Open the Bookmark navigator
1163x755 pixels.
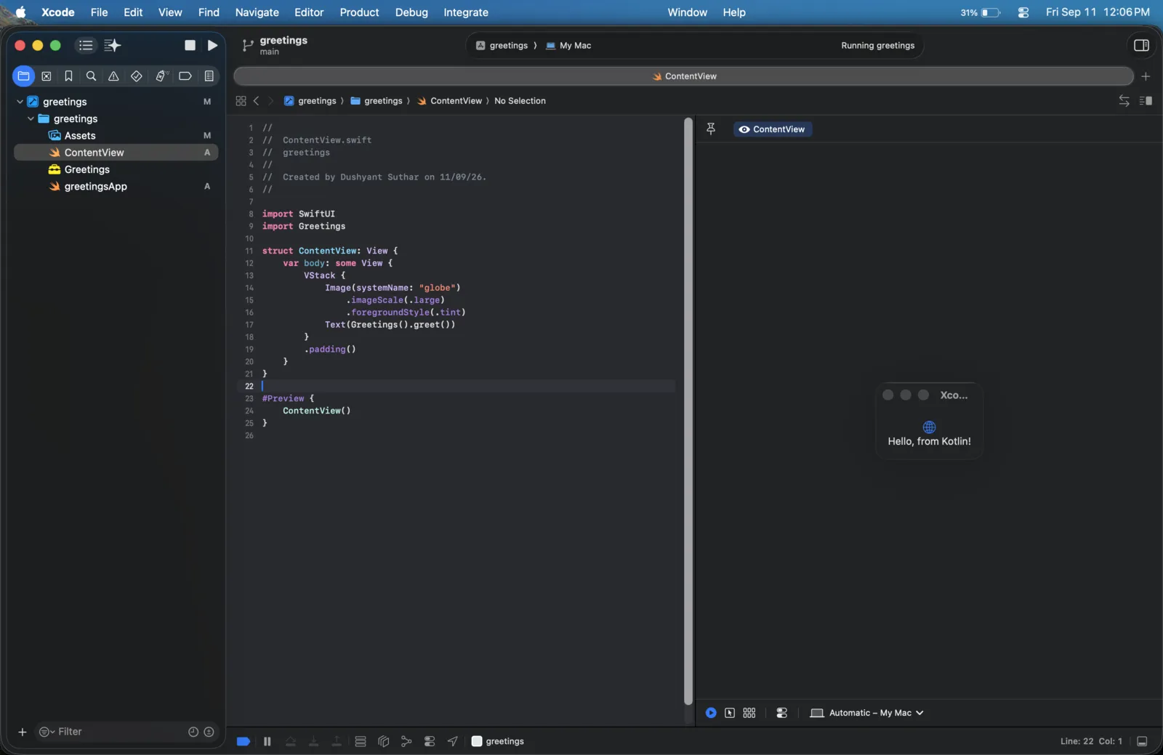point(69,76)
